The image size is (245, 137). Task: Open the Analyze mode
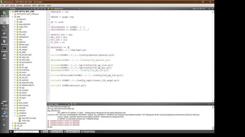[4, 49]
